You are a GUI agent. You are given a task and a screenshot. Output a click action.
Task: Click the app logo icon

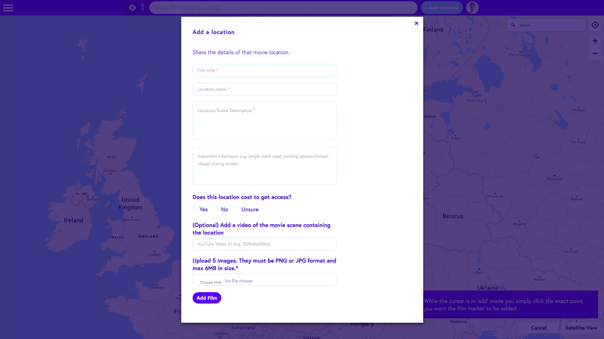pyautogui.click(x=132, y=8)
